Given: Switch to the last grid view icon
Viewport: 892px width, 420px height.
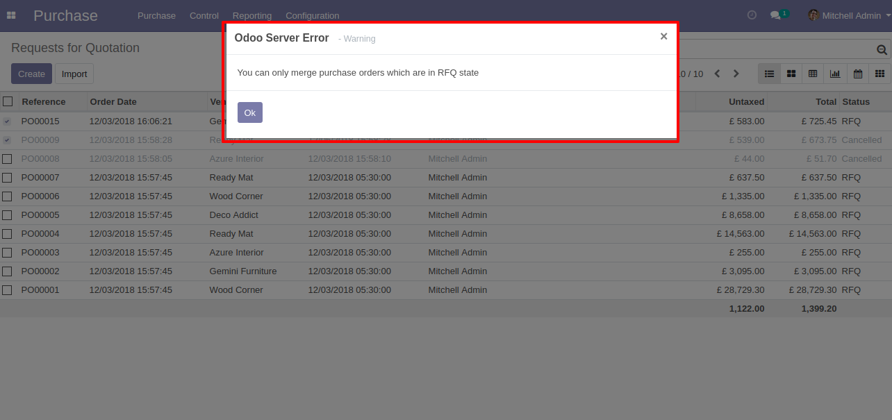Looking at the screenshot, I should pyautogui.click(x=879, y=74).
